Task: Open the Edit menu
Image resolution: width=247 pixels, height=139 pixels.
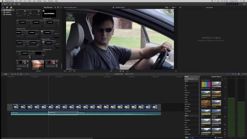Action: [x=20, y=1]
